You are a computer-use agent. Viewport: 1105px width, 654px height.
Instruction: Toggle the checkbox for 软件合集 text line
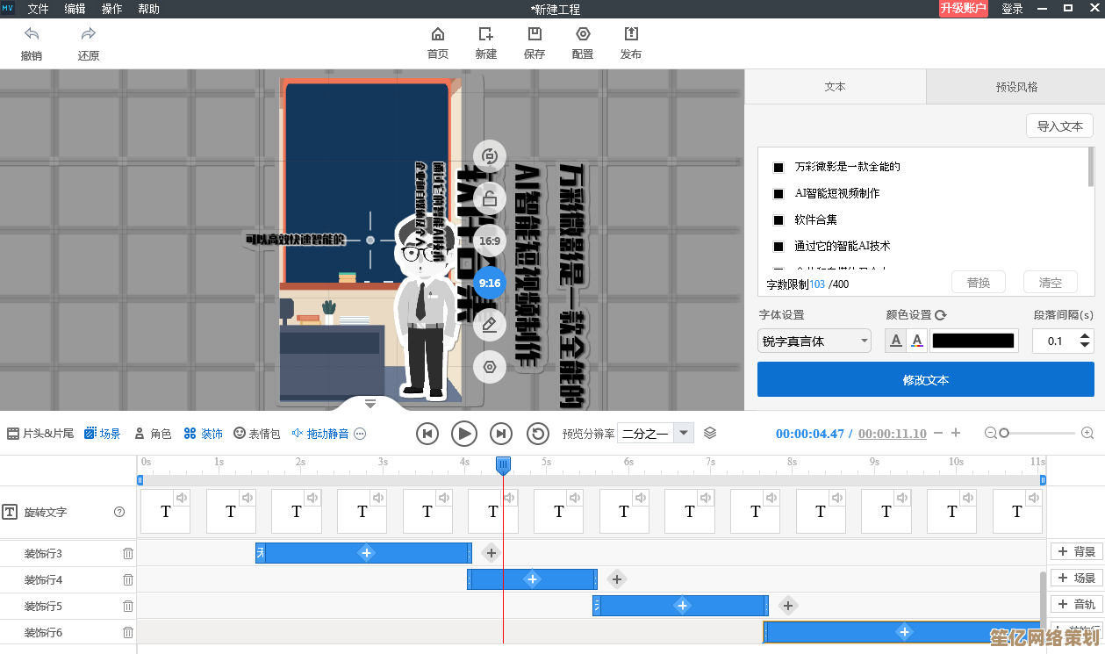point(779,220)
